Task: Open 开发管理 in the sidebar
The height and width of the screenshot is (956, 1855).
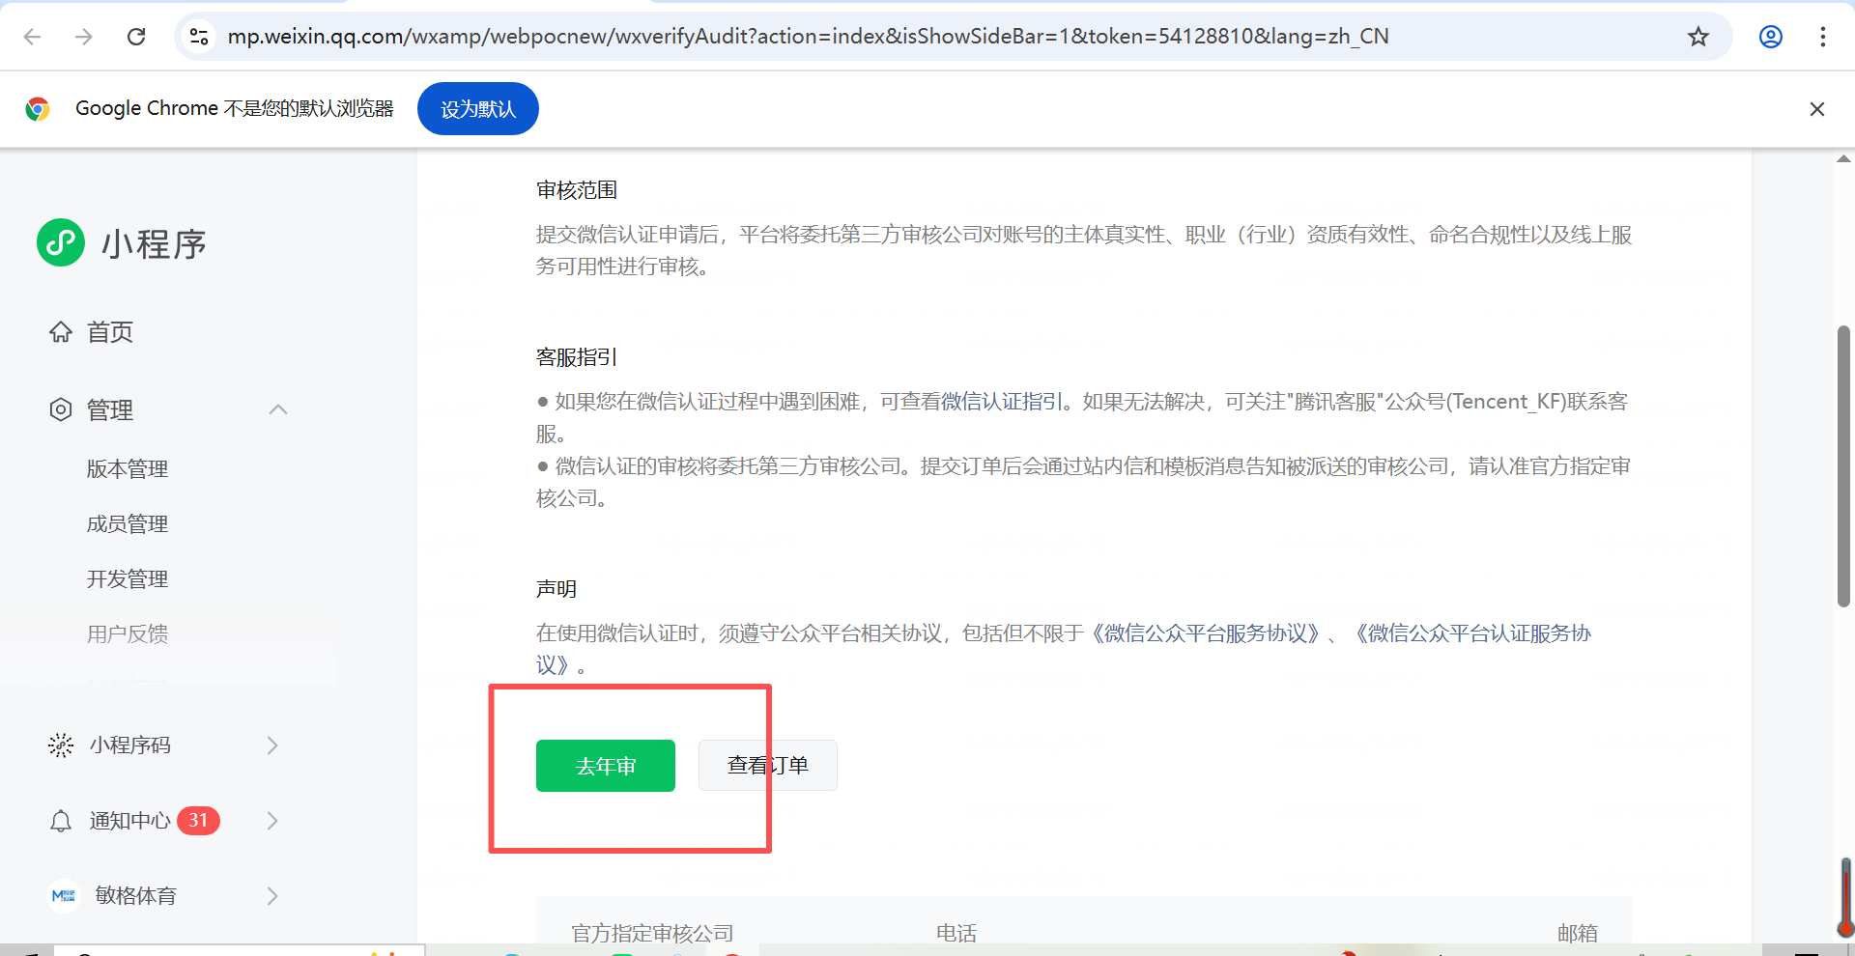Action: 128,579
